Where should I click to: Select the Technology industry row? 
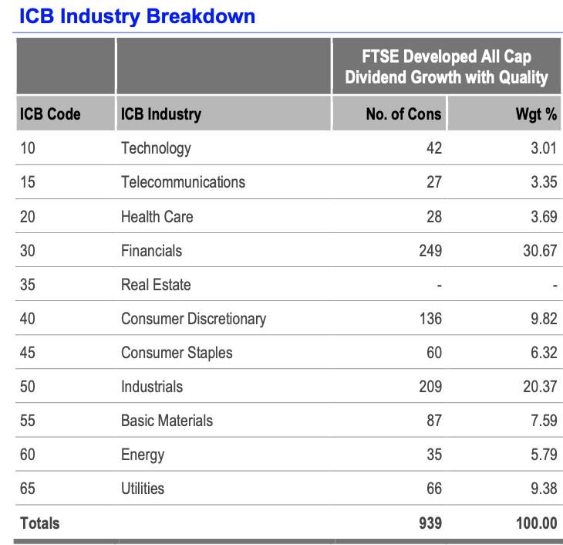click(156, 148)
